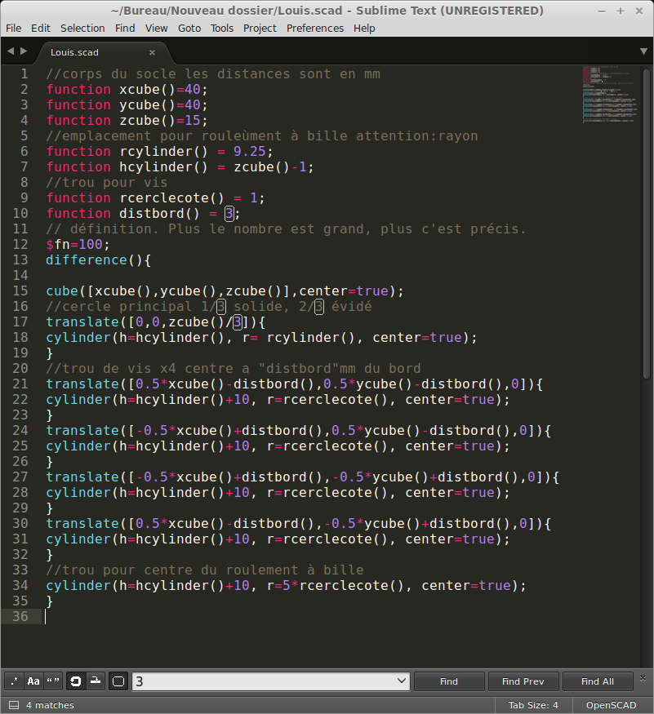Open the tab list dropdown arrow
The height and width of the screenshot is (714, 654).
point(643,51)
